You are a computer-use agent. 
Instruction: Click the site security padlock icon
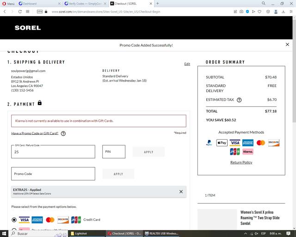pyautogui.click(x=46, y=12)
